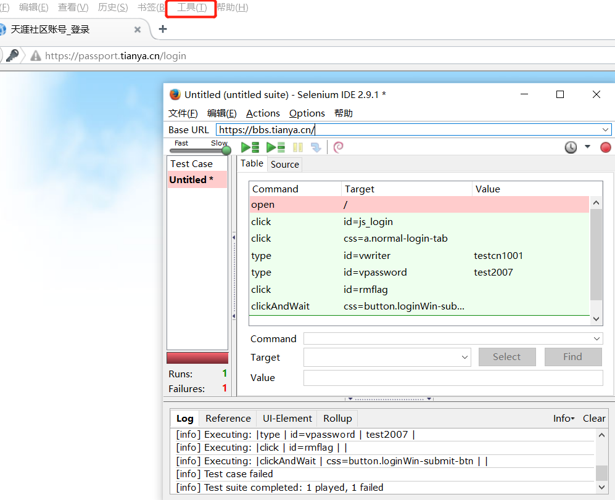Screen dimensions: 615x500
Task: Click Play current test case icon
Action: 275,147
